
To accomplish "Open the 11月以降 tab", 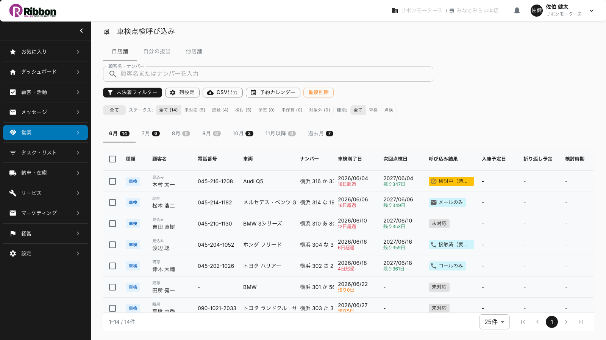I will (x=280, y=133).
